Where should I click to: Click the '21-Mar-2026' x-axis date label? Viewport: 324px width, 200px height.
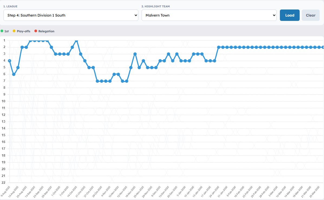click(x=306, y=192)
